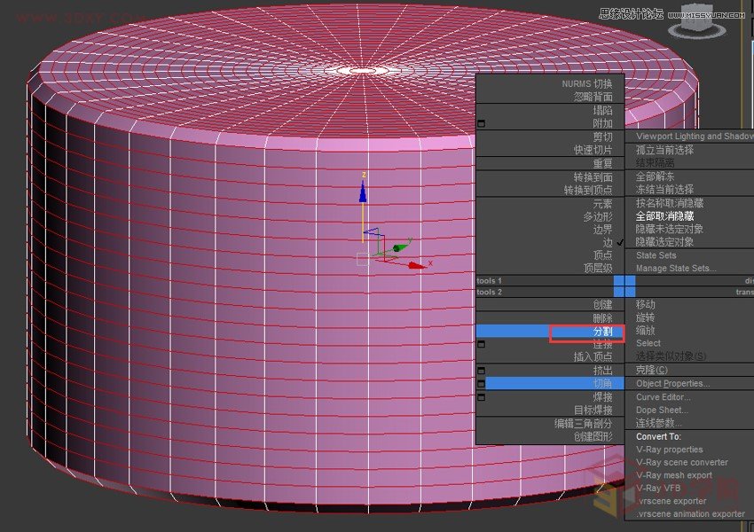Choose 编辑三角剖分 entry

point(584,424)
